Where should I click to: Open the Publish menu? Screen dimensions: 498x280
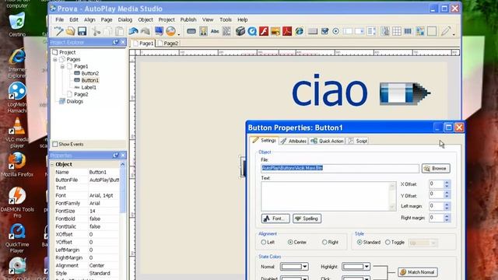point(188,19)
